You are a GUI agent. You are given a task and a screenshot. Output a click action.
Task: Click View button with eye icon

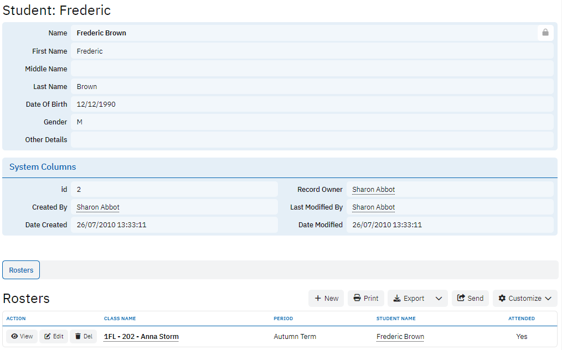(x=22, y=336)
